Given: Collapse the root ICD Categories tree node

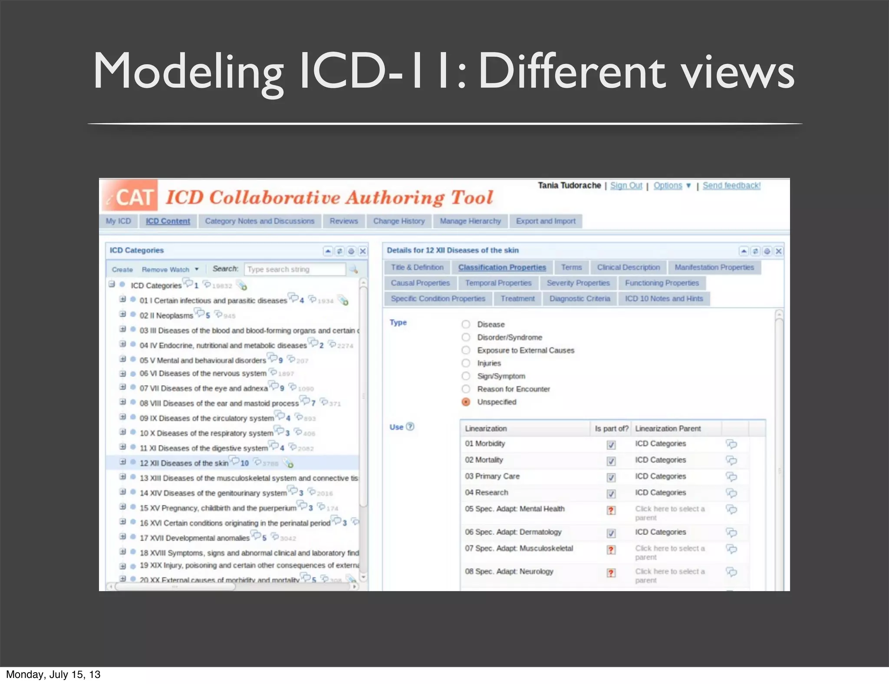Looking at the screenshot, I should coord(112,284).
